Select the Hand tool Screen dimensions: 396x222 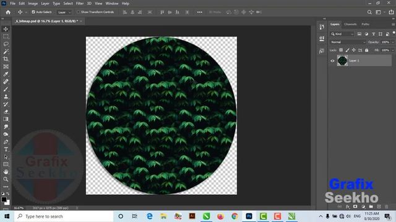(6, 171)
